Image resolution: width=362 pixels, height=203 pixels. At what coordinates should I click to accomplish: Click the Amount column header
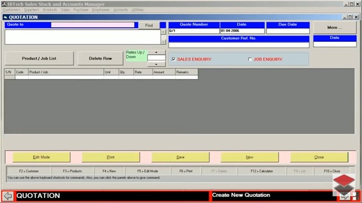pyautogui.click(x=164, y=72)
